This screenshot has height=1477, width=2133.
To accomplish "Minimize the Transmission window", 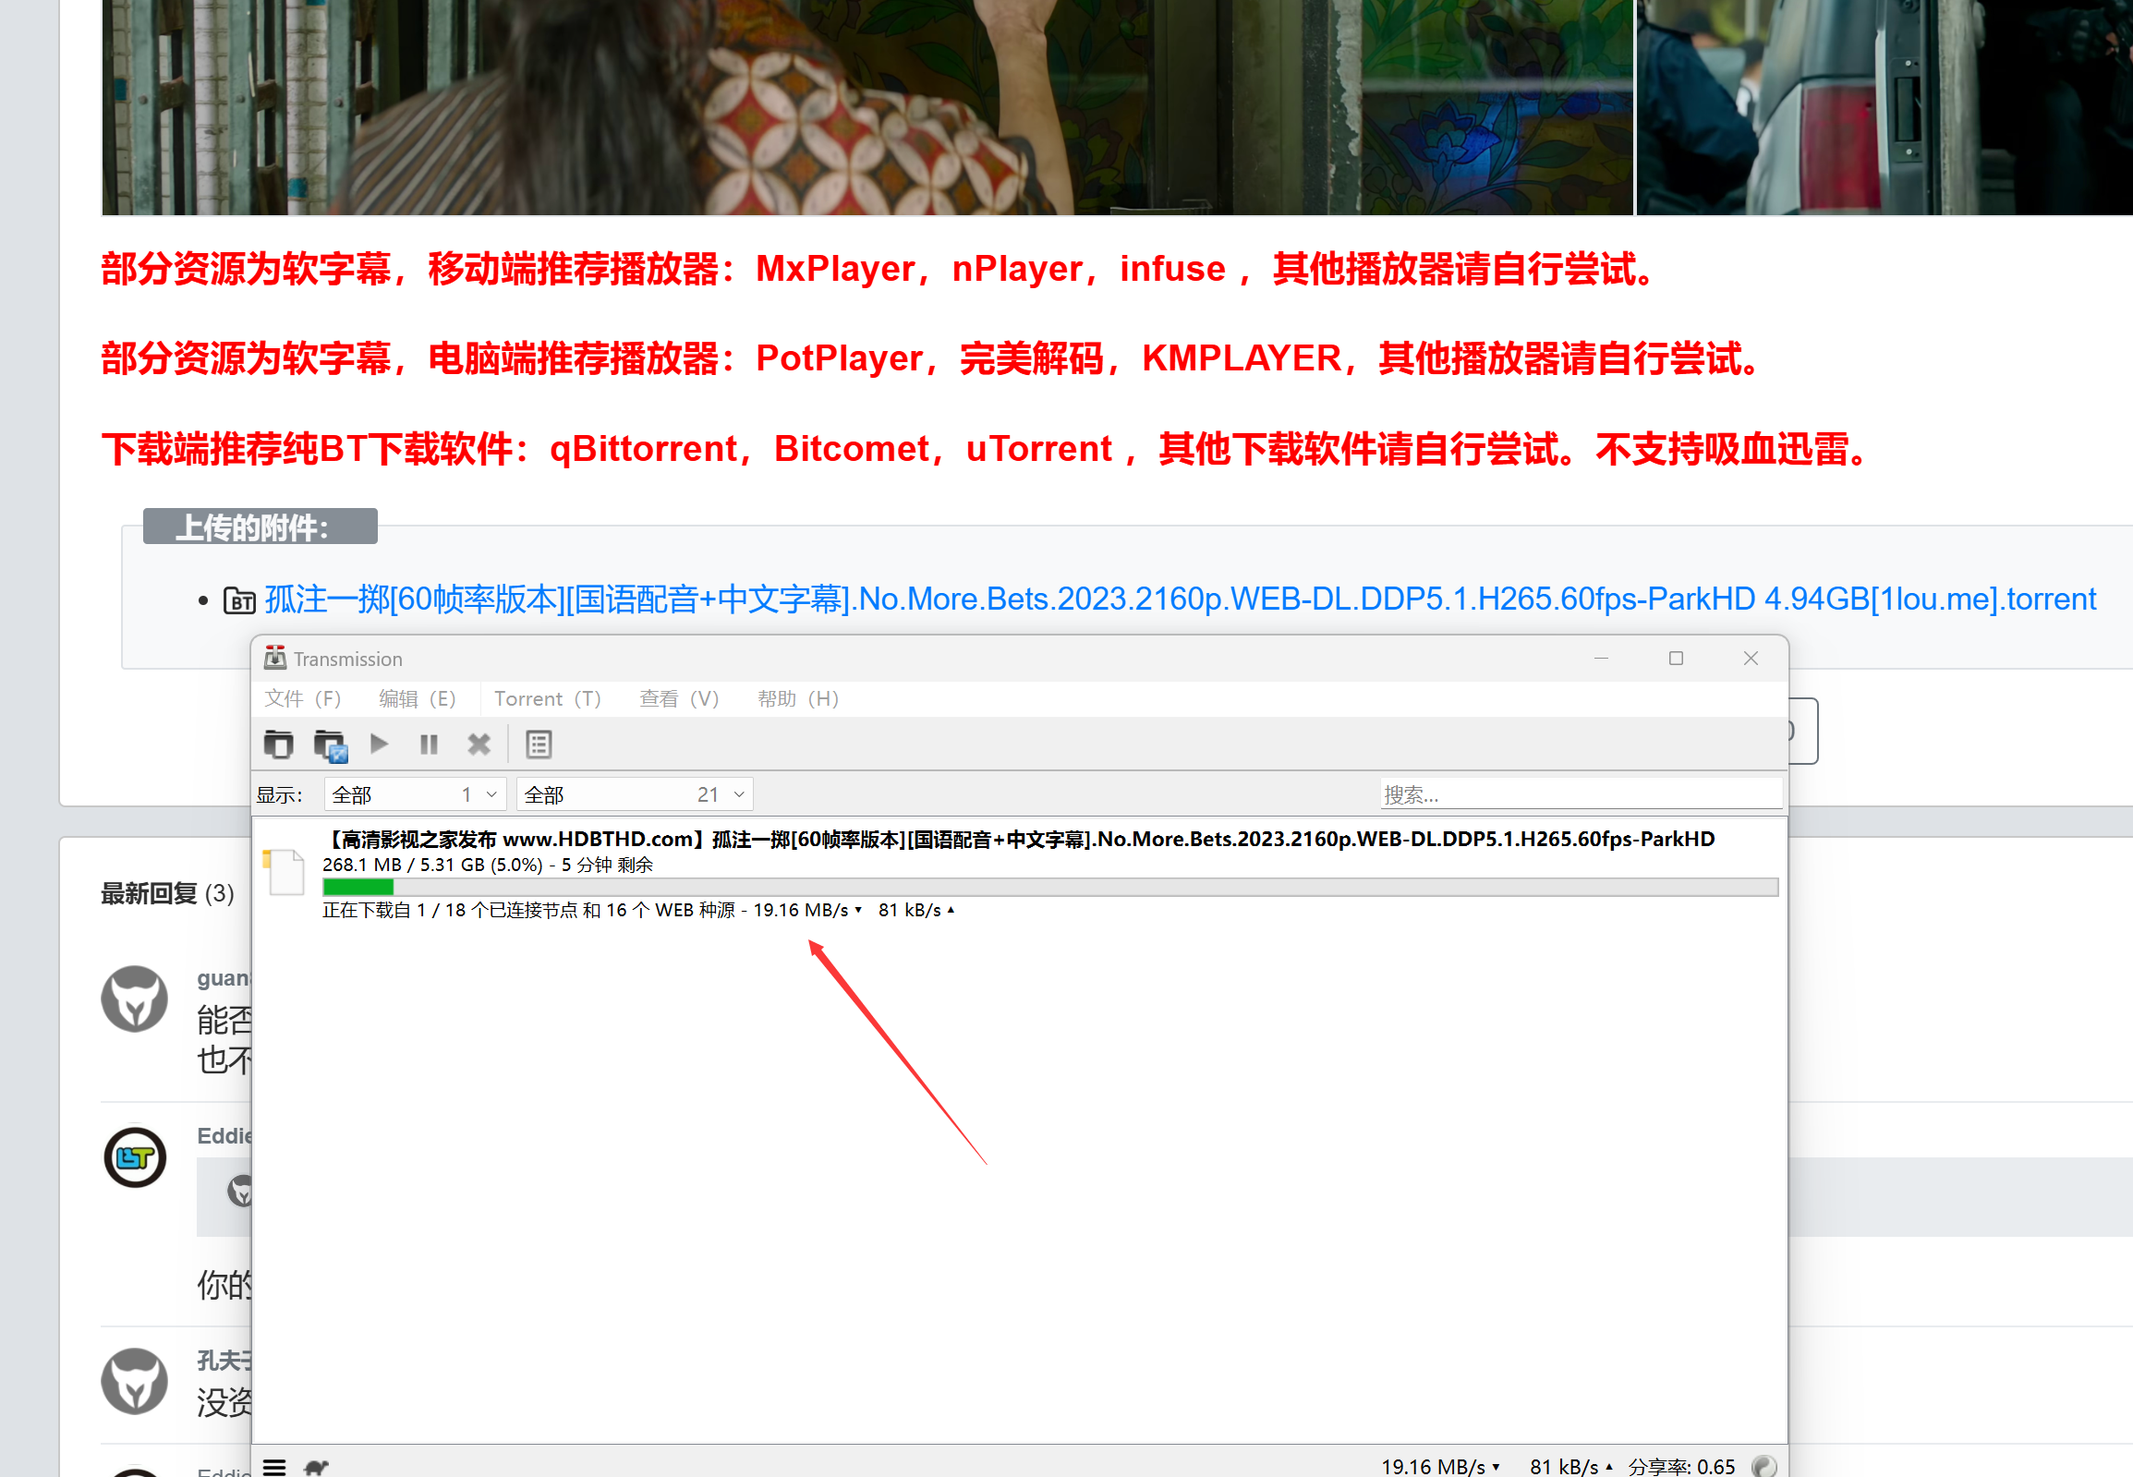I will [1602, 658].
